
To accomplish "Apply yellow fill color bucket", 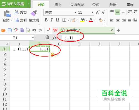I will pos(83,20).
